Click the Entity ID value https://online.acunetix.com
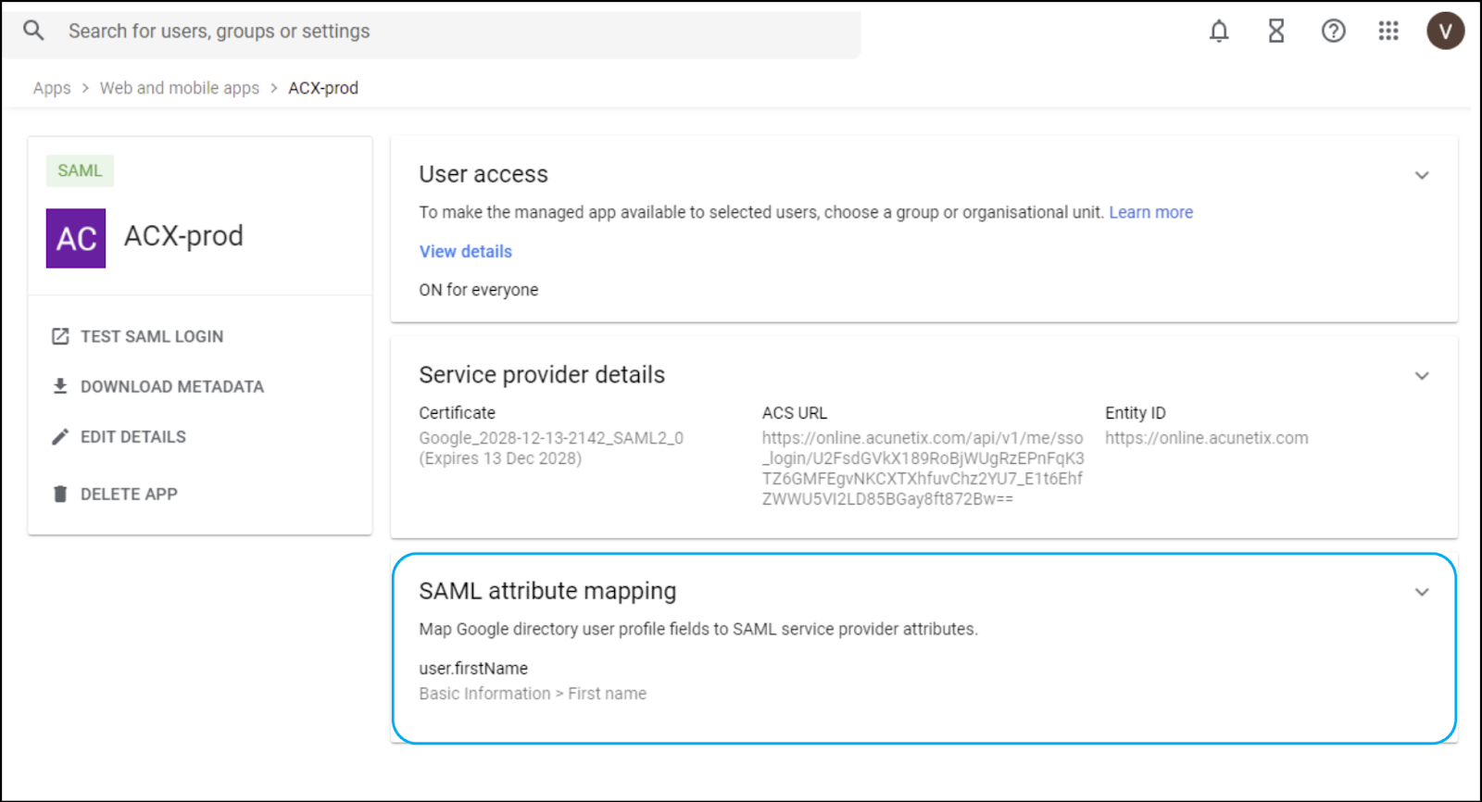The height and width of the screenshot is (802, 1482). coord(1206,438)
